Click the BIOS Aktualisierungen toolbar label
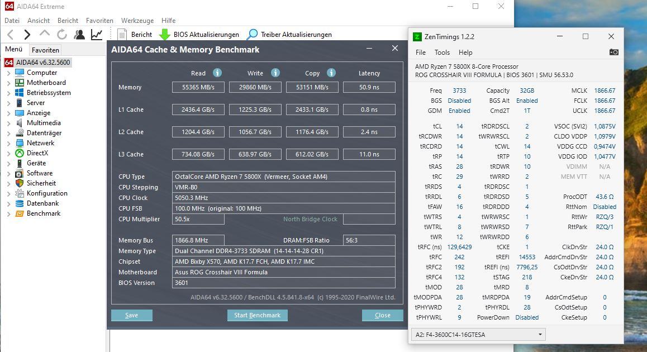Screen dimensions: 647x352 [x=206, y=35]
